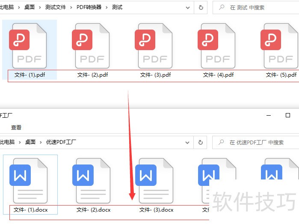The width and height of the screenshot is (299, 224).
Task: Click the 文件- (3).pdf file name
Action: 156,75
